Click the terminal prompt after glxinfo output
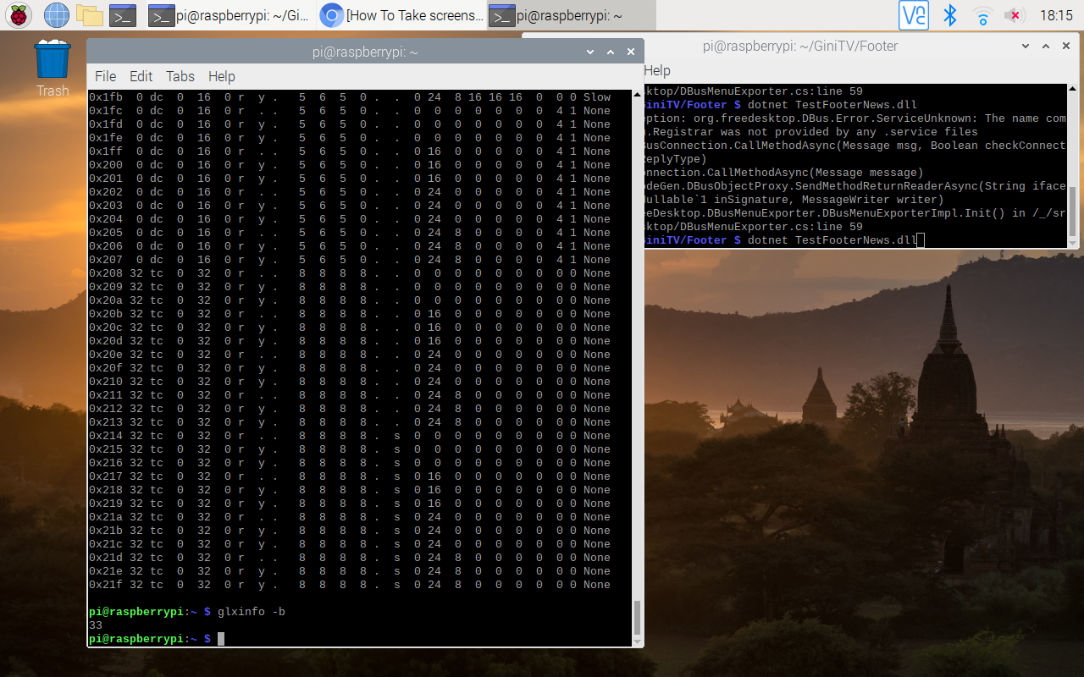The width and height of the screenshot is (1084, 677). click(222, 638)
